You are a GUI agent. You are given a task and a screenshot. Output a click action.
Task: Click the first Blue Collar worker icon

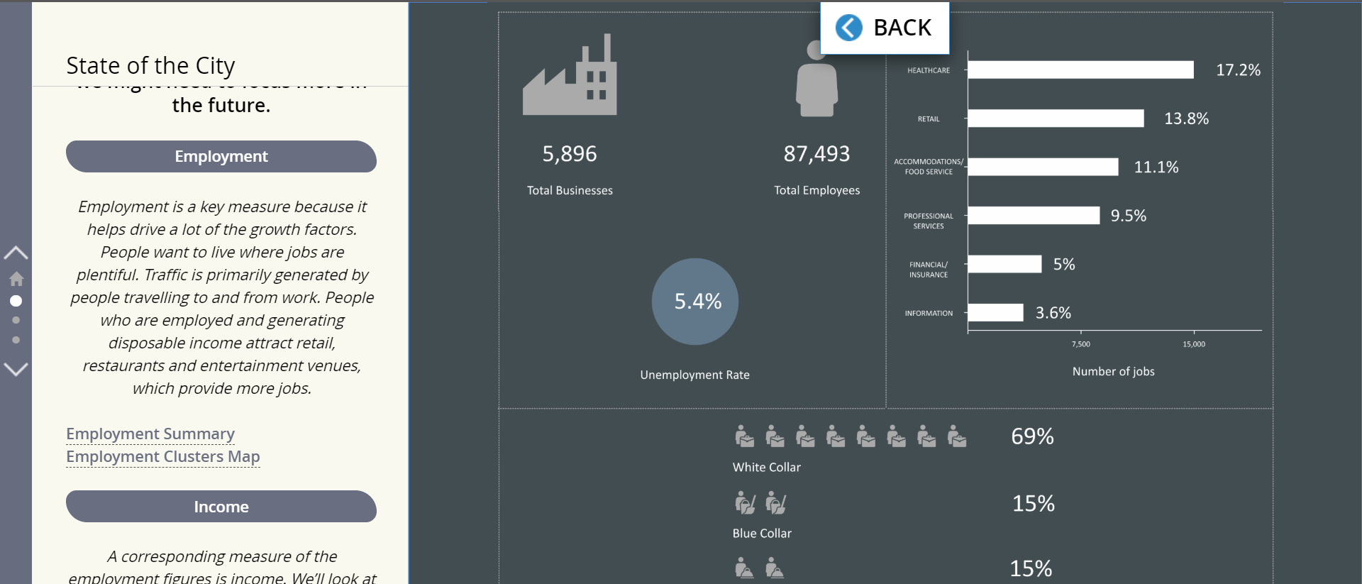coord(744,503)
